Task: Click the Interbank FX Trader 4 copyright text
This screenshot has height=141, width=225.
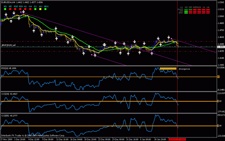Action: [x=33, y=135]
